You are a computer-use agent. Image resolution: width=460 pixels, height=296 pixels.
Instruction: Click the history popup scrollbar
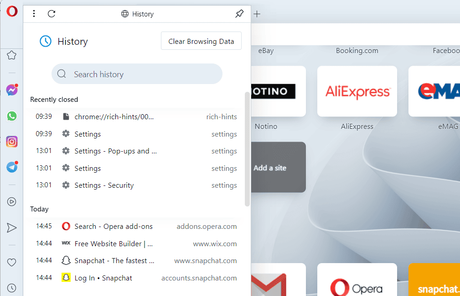[x=247, y=146]
